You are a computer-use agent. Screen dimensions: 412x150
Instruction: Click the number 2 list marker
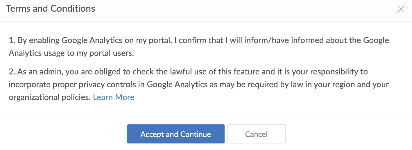pos(12,72)
